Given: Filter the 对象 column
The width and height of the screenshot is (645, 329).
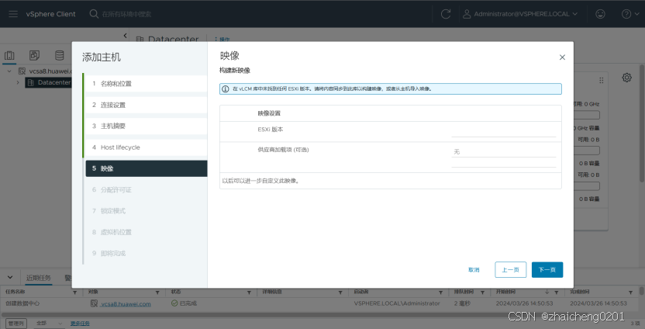Looking at the screenshot, I should click(157, 293).
